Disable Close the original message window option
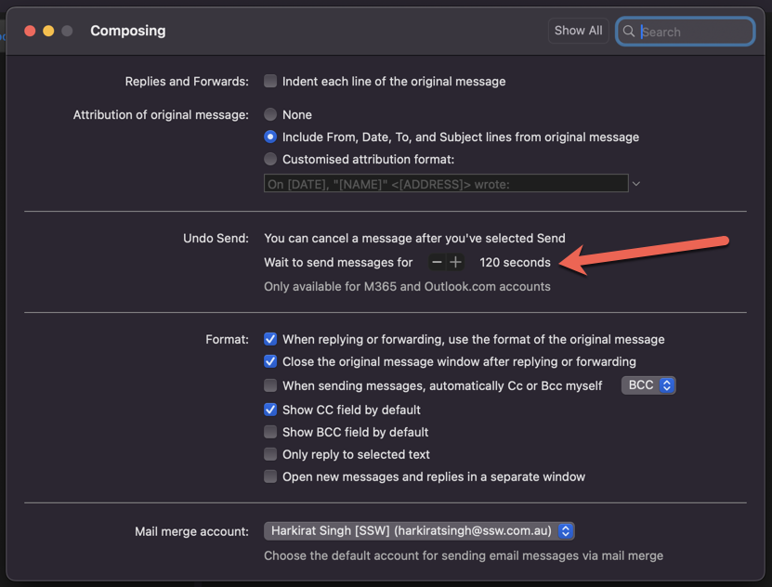 (x=270, y=361)
